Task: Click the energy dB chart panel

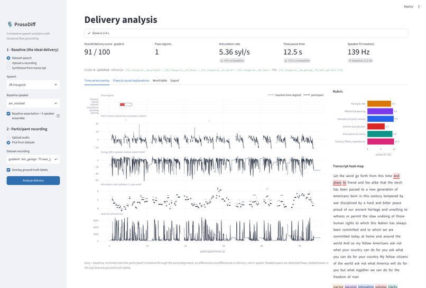Action: click(212, 168)
